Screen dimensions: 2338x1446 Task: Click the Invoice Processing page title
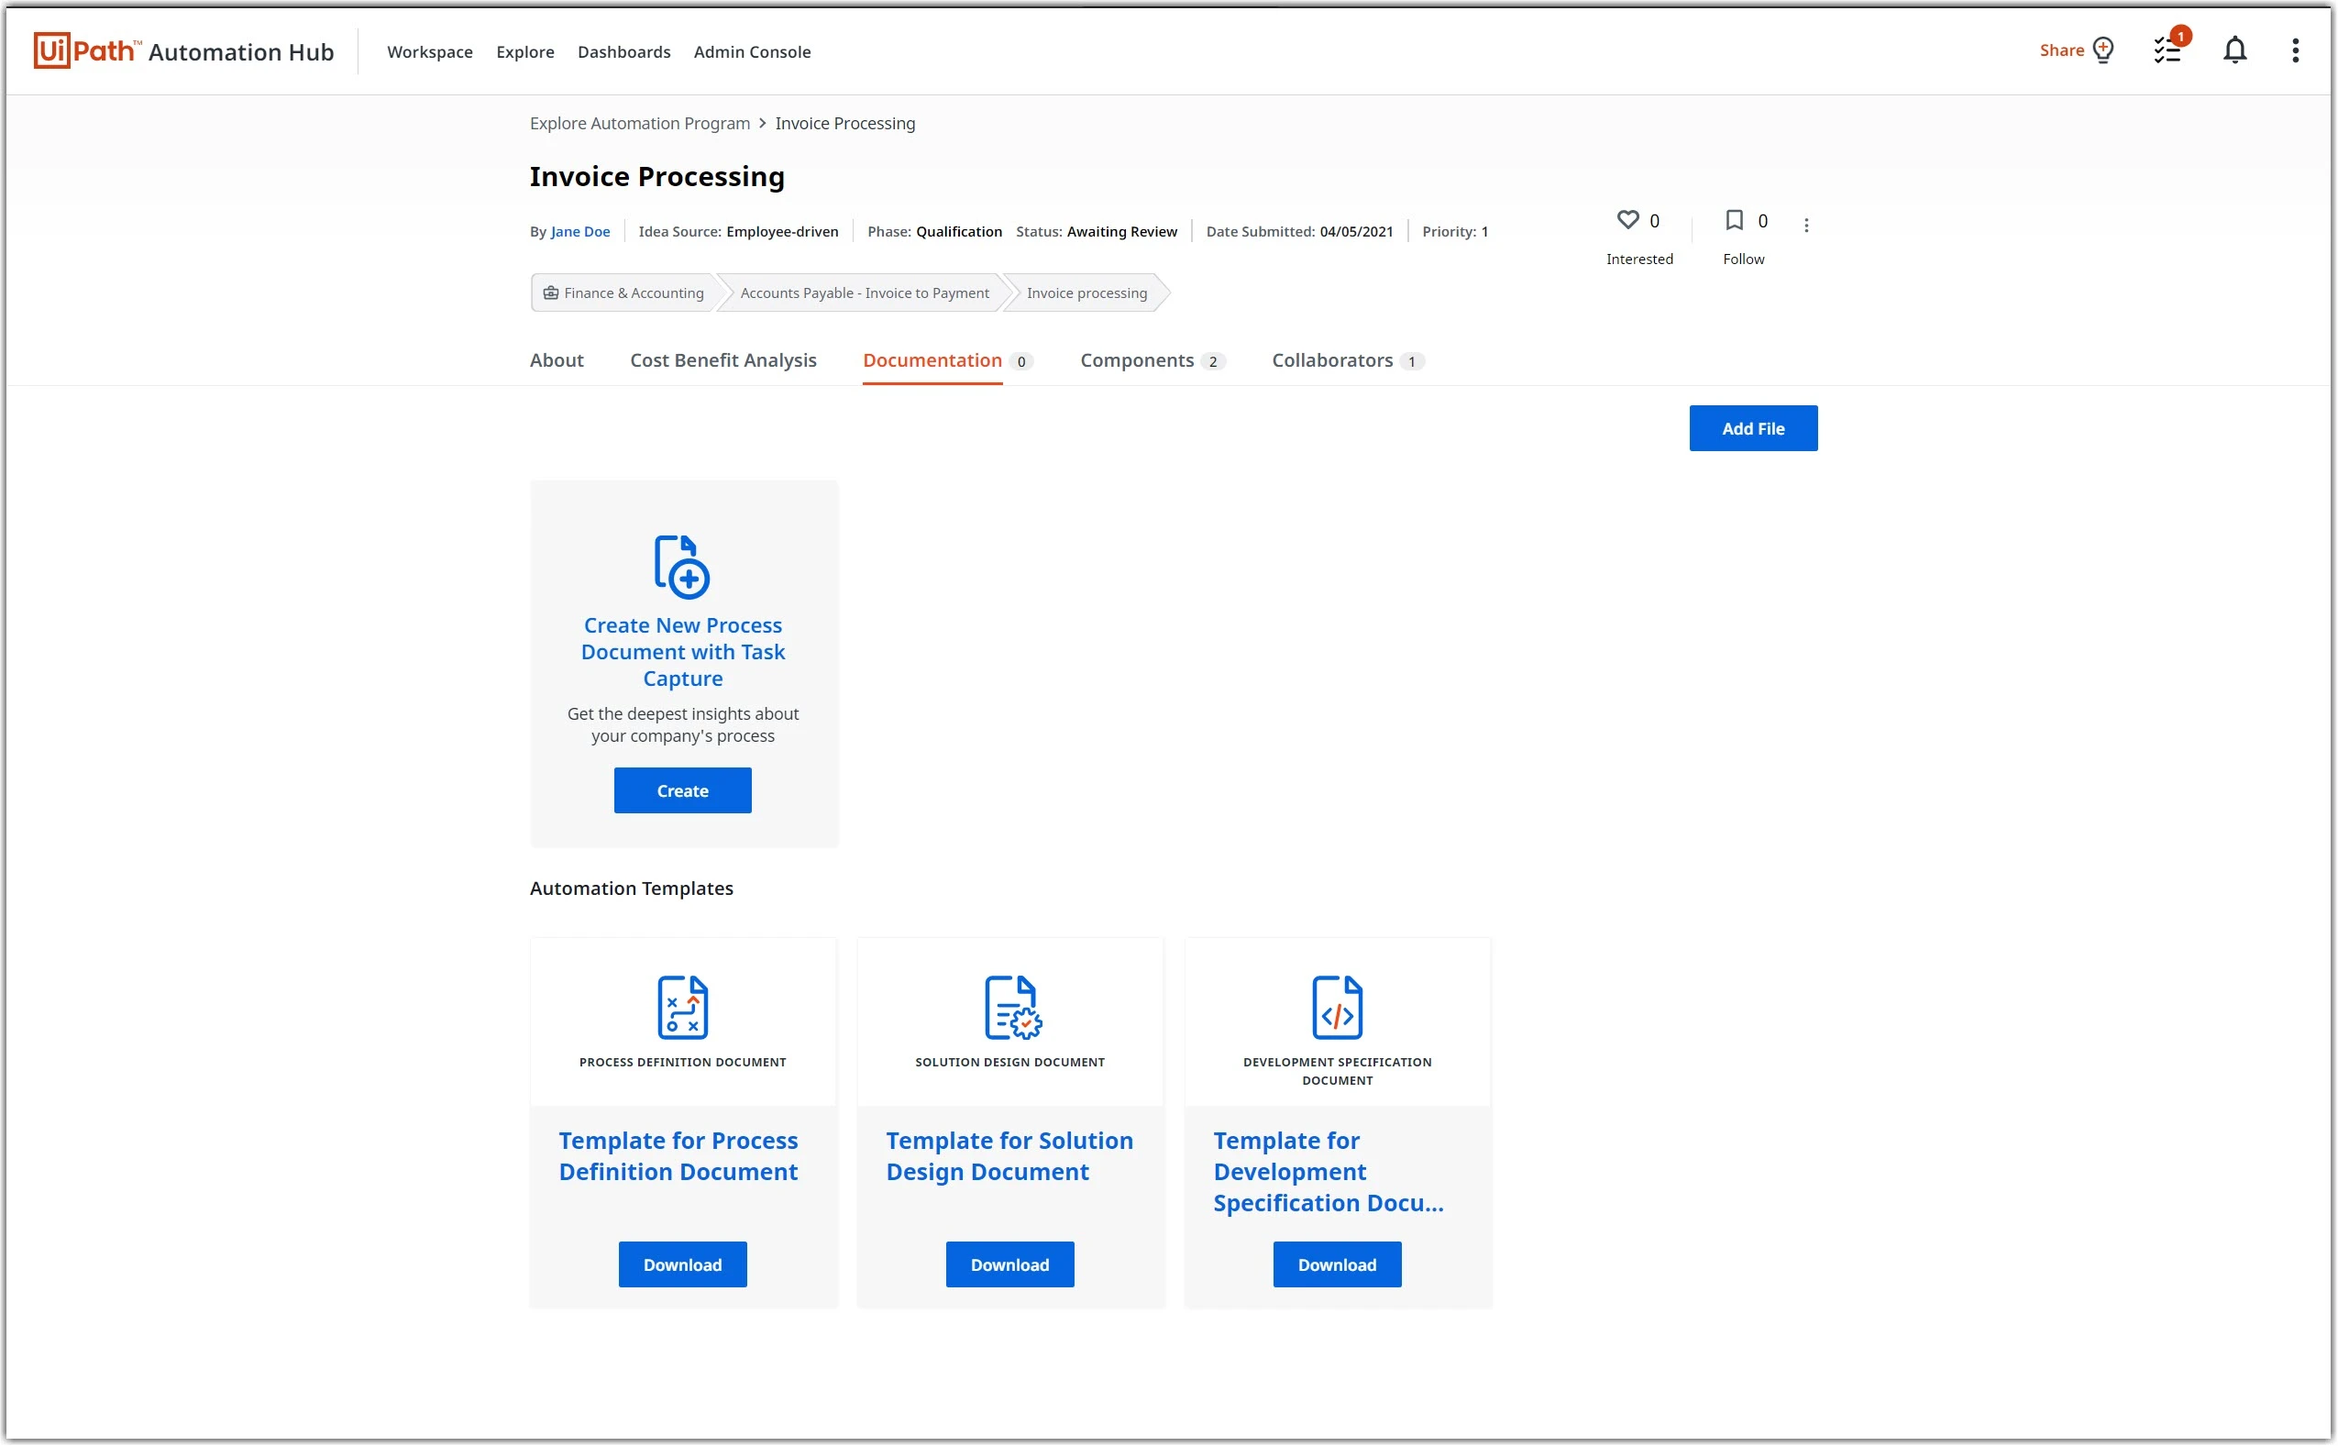point(658,176)
